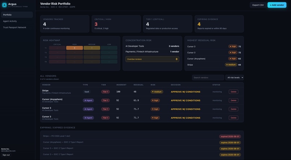The height and width of the screenshot is (160, 291).
Task: Click the expired 2026-06-01 badge
Action: 230,137
